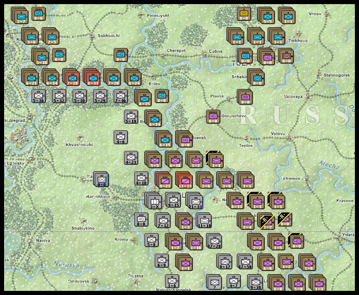
Task: Pick the red infantry stack showing 8=31
Action: point(93,79)
